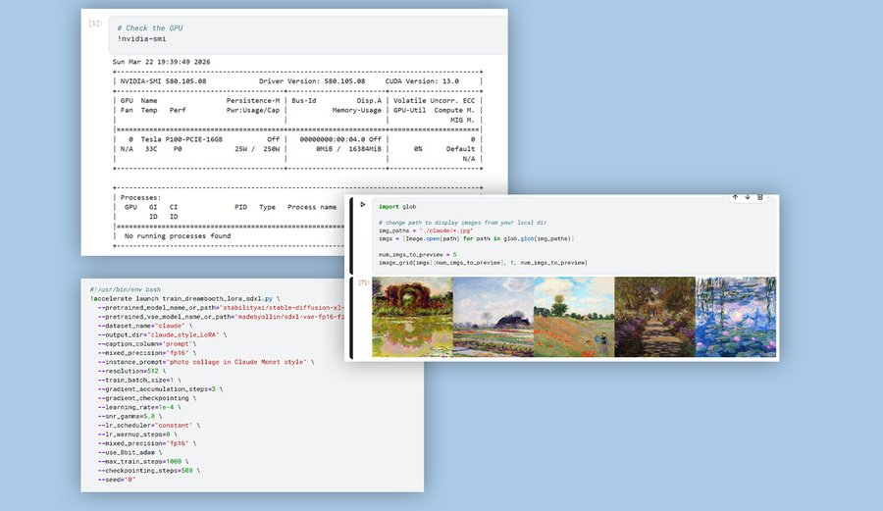883x511 pixels.
Task: Click 'Driver Version: 580.105.08' text
Action: click(311, 81)
